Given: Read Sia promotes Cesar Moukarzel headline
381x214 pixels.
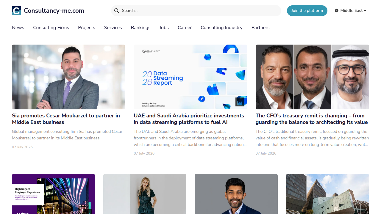Looking at the screenshot, I should [x=66, y=119].
